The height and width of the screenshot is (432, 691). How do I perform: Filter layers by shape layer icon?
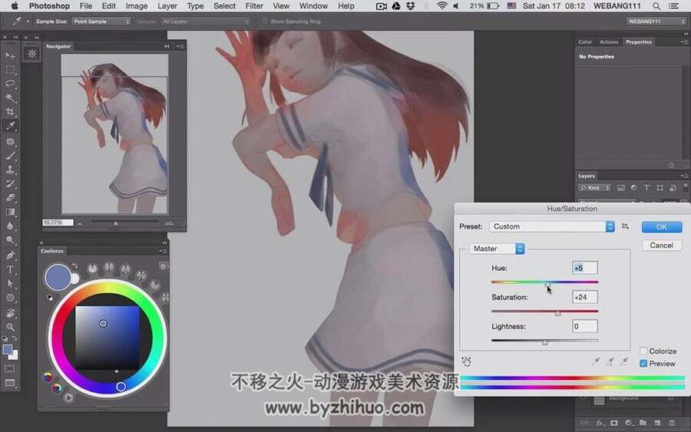click(x=660, y=187)
